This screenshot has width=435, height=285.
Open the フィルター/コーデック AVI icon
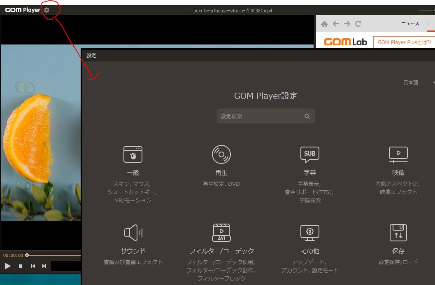coord(221,233)
